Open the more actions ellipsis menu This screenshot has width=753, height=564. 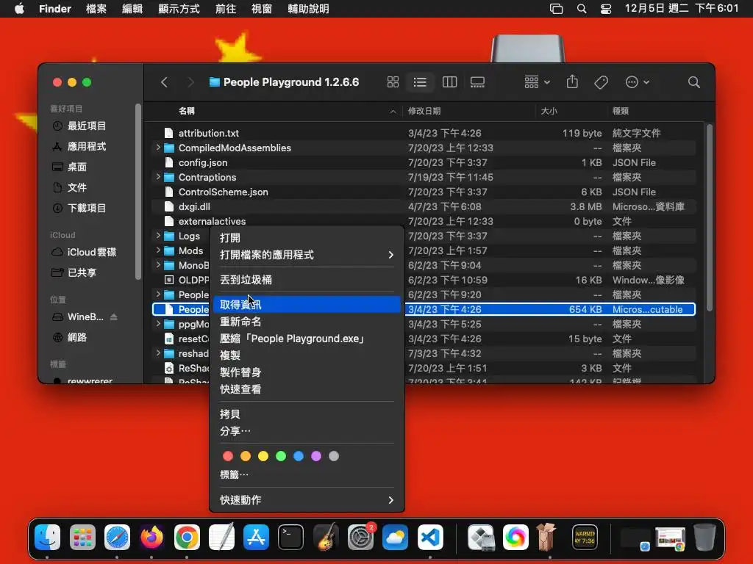638,82
